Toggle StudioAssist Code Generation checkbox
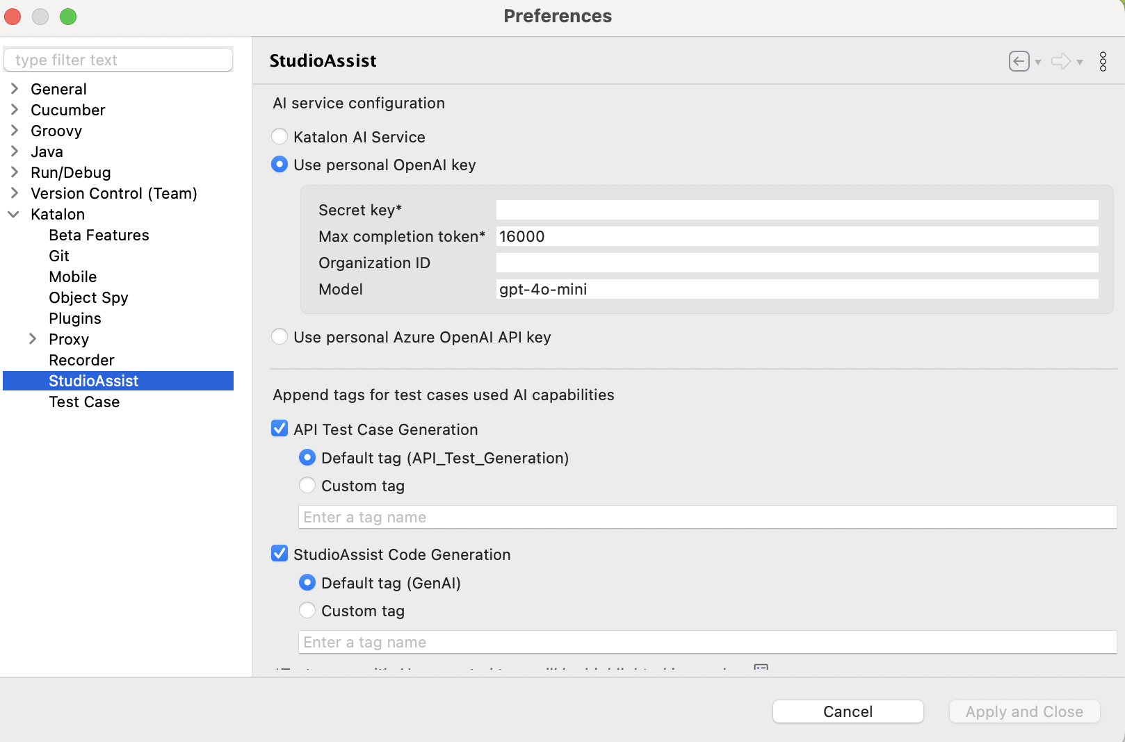The height and width of the screenshot is (742, 1125). click(280, 553)
